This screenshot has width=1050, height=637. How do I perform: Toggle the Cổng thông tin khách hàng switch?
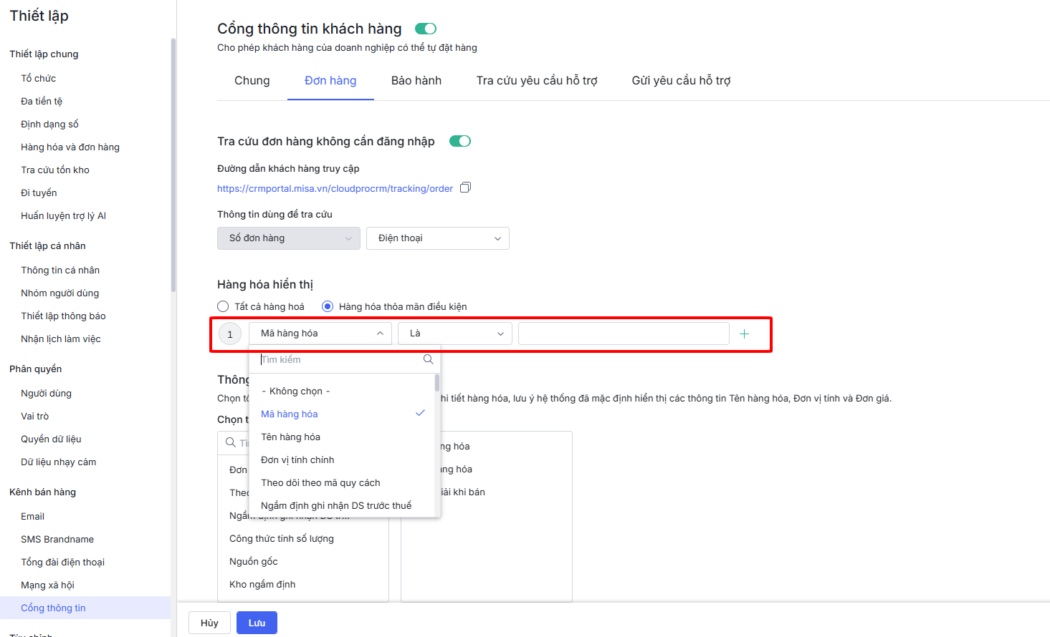click(426, 29)
